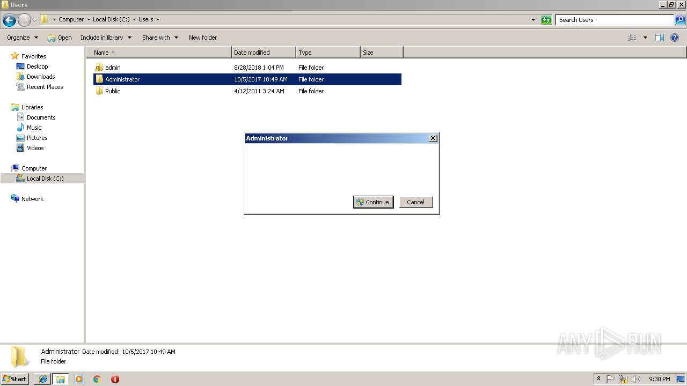Expand the Users breadcrumb arrow
The width and height of the screenshot is (687, 386).
pyautogui.click(x=158, y=19)
